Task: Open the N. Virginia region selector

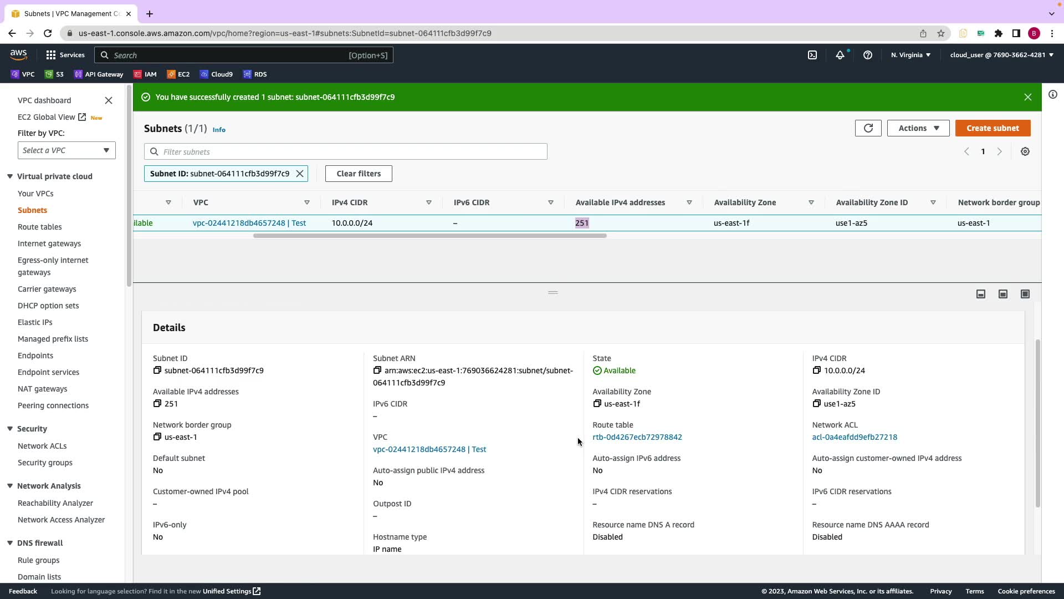Action: point(910,55)
